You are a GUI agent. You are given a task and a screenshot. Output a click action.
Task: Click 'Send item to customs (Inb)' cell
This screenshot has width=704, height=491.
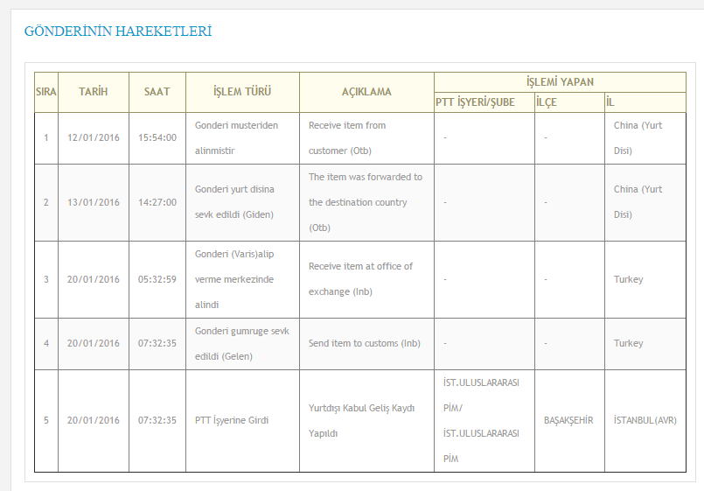(x=366, y=344)
